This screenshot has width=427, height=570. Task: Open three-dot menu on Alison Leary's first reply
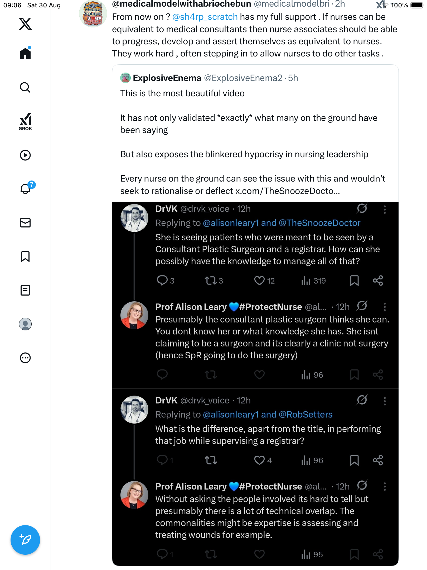tap(385, 307)
